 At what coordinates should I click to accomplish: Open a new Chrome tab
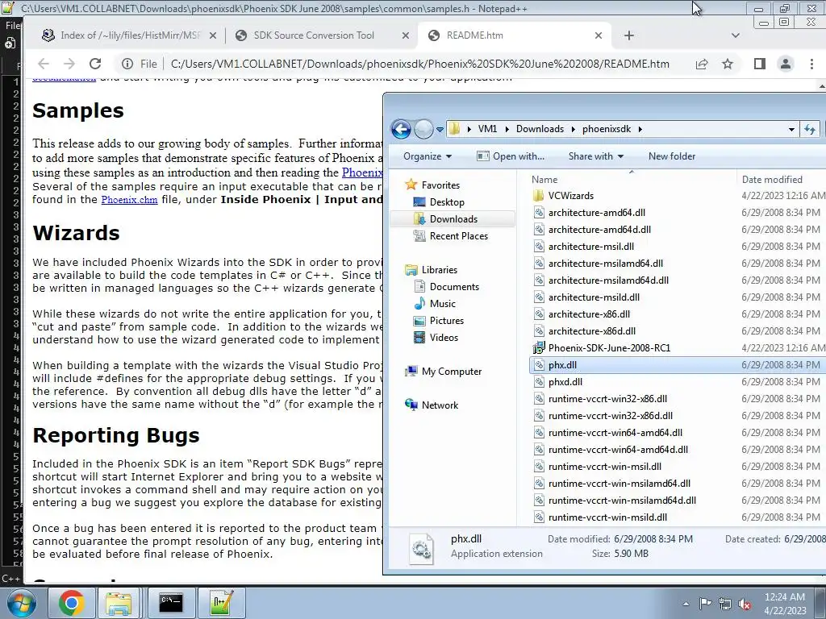pos(628,35)
